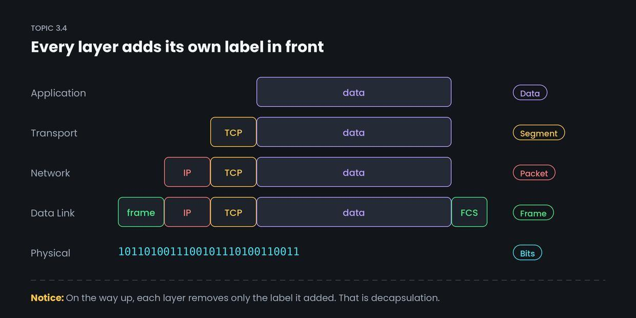Click the Application layer data block
This screenshot has width=636, height=318.
(x=354, y=92)
